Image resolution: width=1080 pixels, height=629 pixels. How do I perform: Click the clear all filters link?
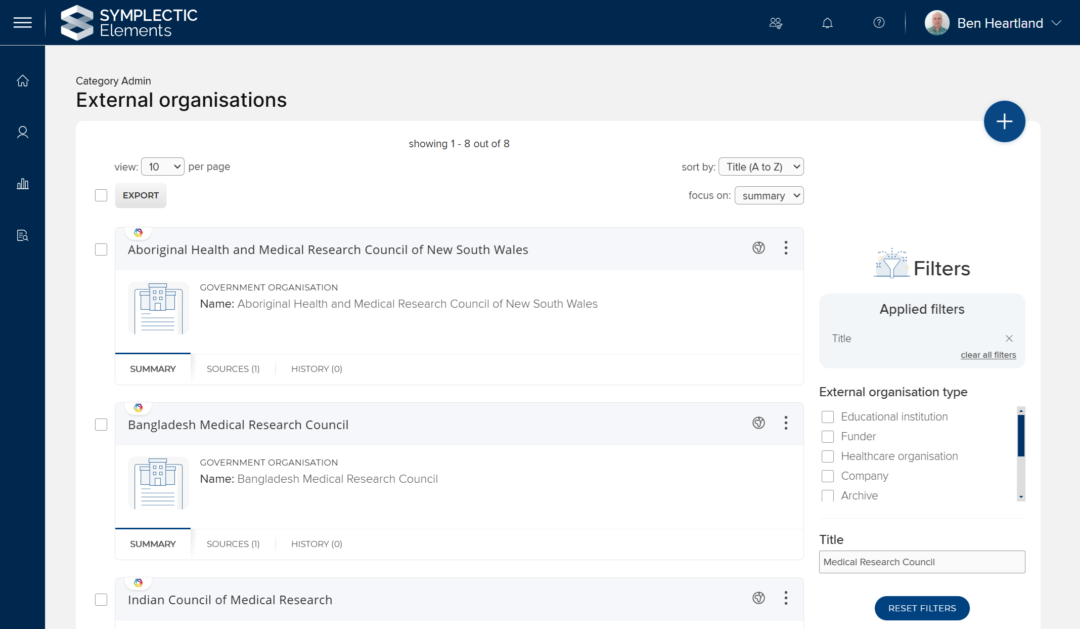[988, 355]
